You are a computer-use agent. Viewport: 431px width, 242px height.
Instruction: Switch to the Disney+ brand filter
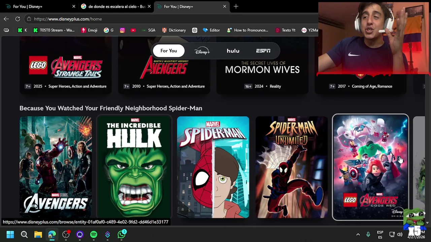point(202,51)
